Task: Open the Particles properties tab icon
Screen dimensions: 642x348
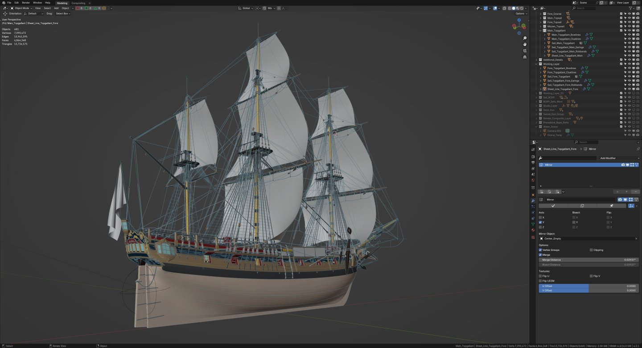Action: [x=533, y=207]
